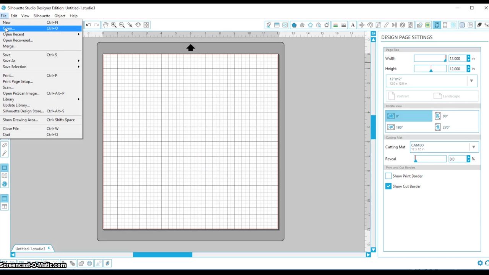
Task: Expand the Open Recent submenu
Action: point(41,34)
